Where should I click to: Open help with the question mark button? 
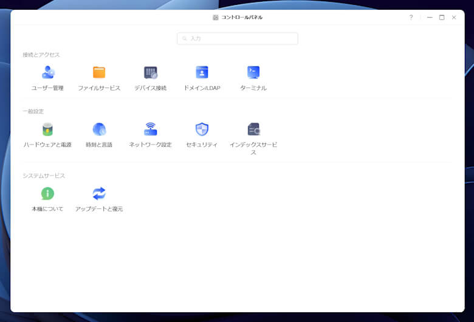[411, 18]
